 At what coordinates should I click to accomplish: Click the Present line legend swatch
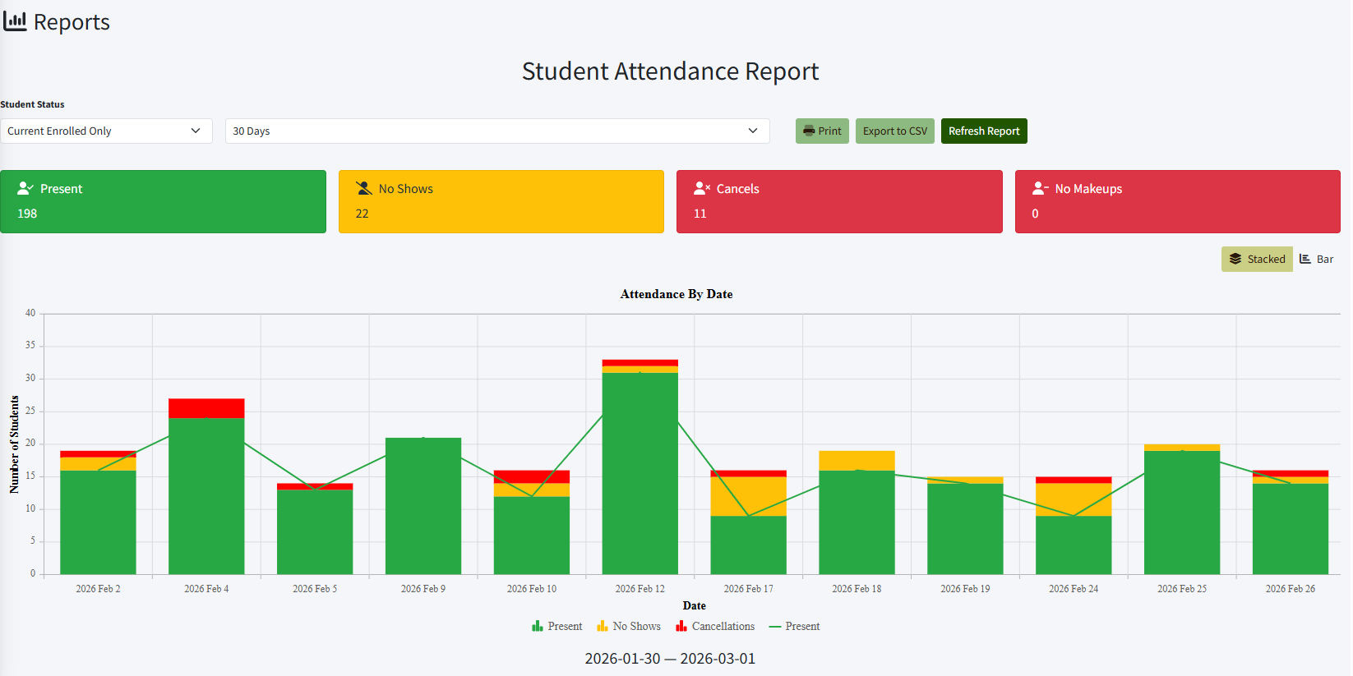point(775,627)
